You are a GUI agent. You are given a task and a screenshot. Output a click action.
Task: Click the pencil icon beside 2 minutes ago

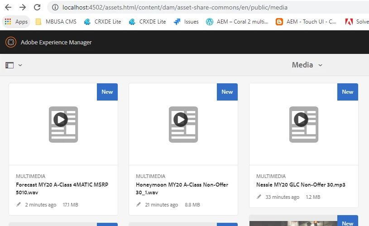[x=19, y=204]
